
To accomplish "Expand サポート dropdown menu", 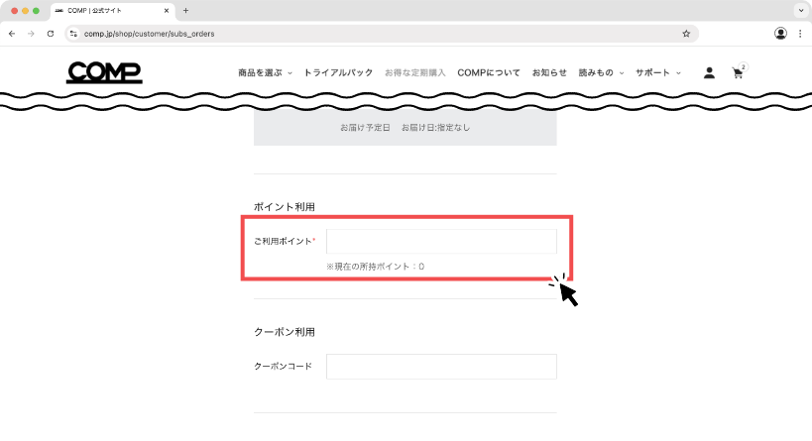I will [658, 73].
